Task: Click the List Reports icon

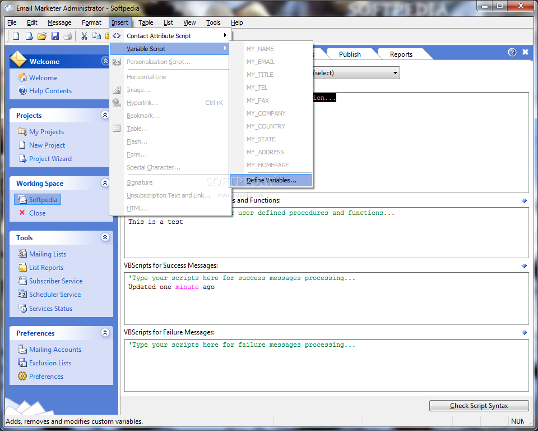Action: 22,267
